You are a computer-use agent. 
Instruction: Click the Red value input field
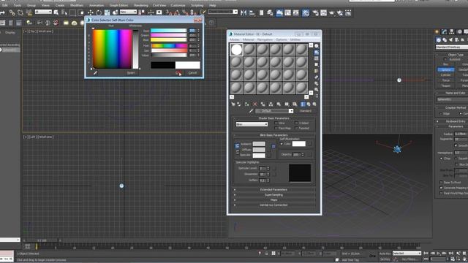[x=192, y=31]
